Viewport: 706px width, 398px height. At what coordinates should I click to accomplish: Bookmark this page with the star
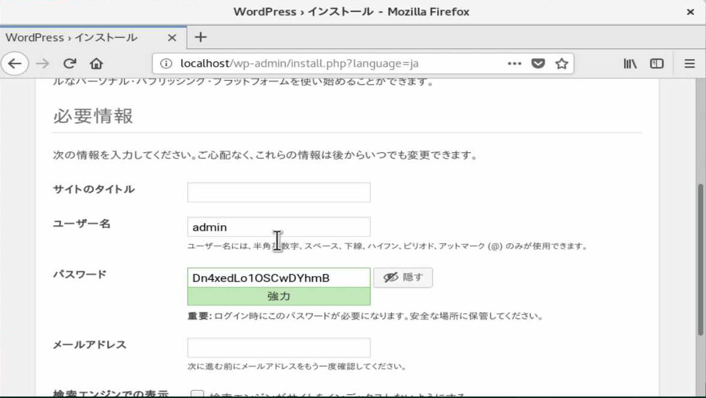point(562,63)
